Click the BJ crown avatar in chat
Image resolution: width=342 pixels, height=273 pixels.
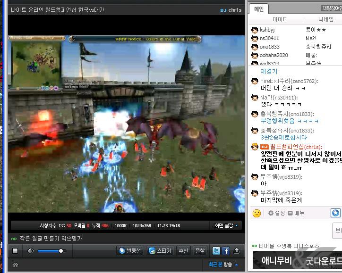click(x=255, y=147)
